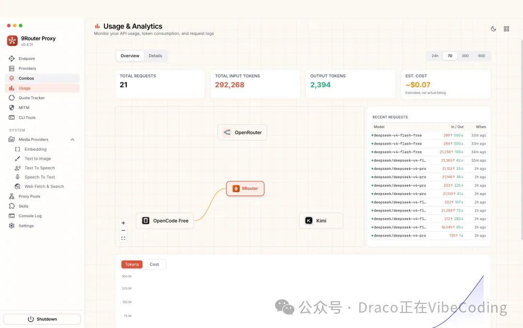Screen dimensions: 523x328
Task: Select the 24h time range
Action: point(435,56)
